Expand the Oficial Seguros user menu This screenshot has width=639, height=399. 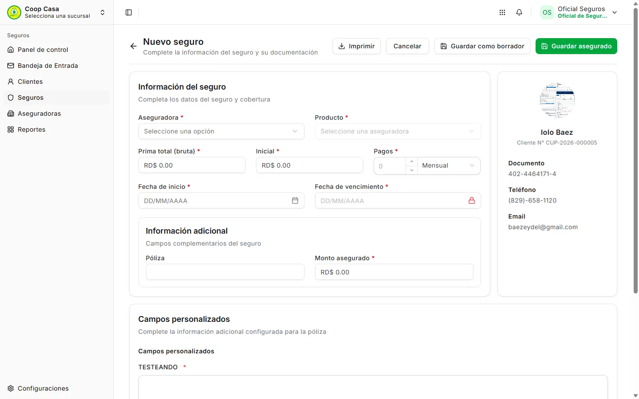tap(615, 12)
